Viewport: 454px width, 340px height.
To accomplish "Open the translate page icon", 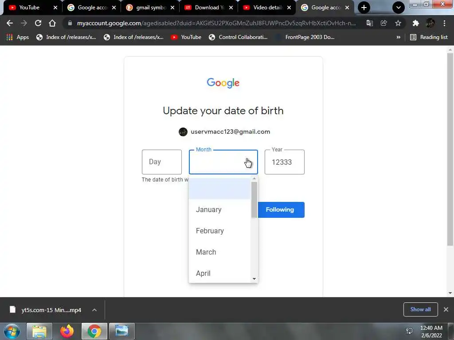I will (x=369, y=23).
